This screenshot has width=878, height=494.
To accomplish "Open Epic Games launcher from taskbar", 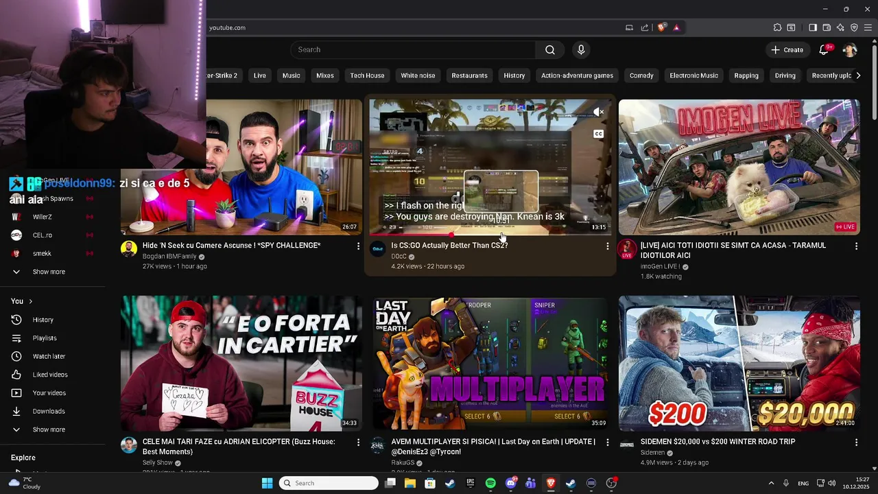I will [471, 483].
